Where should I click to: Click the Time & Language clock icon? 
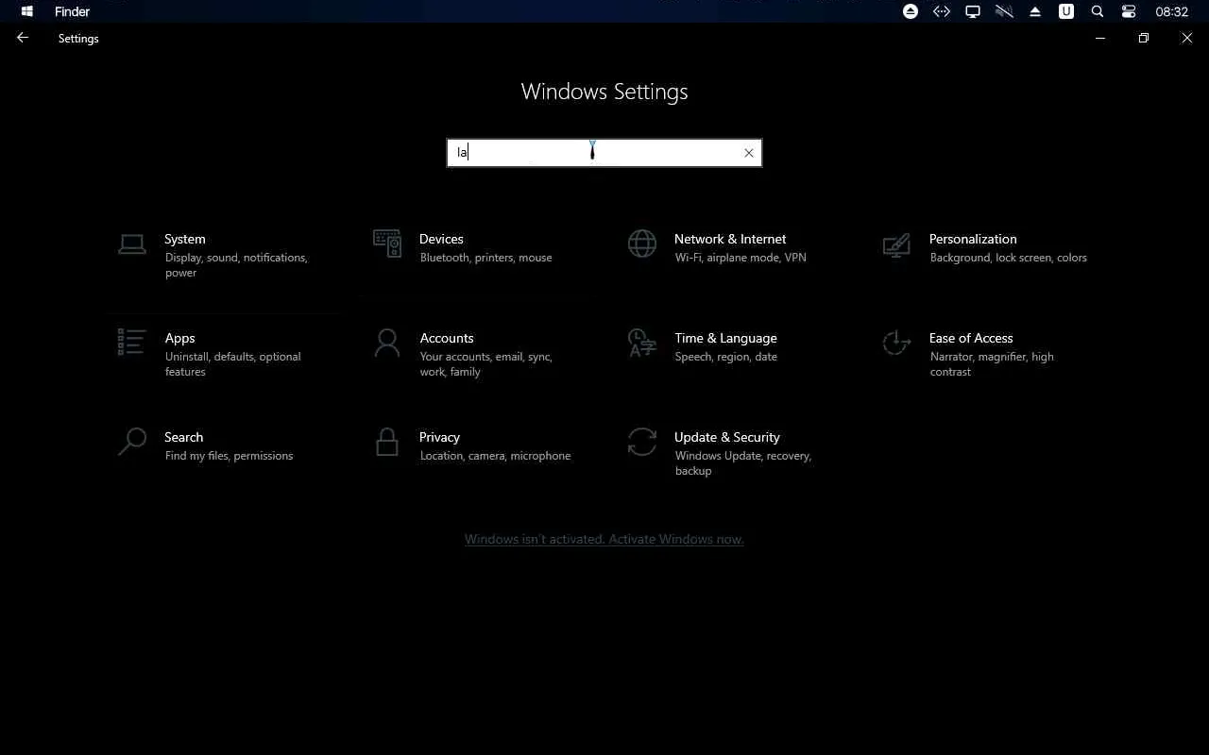tap(642, 343)
